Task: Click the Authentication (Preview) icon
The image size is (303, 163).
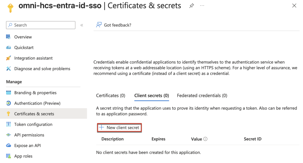Action: coord(8,103)
